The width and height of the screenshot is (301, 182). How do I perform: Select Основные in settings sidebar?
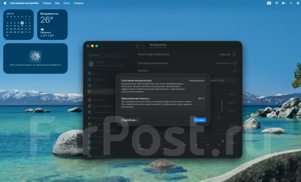(x=101, y=100)
